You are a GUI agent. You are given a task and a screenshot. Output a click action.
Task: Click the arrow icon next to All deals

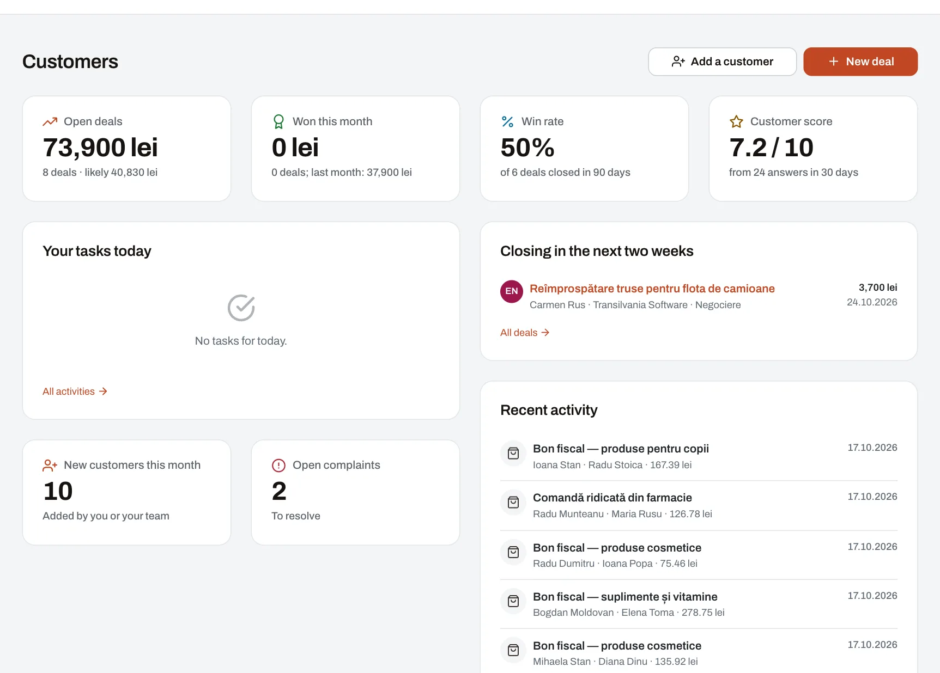pos(545,333)
